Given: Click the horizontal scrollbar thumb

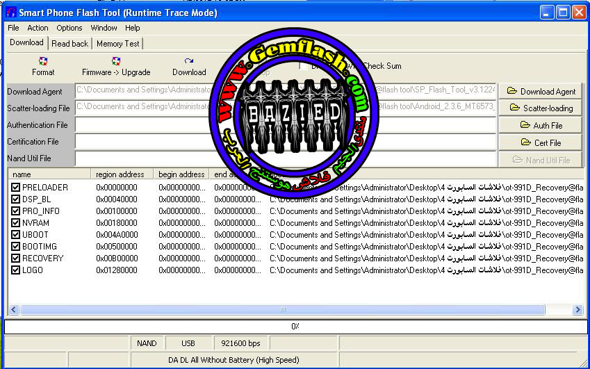Looking at the screenshot, I should click(283, 309).
